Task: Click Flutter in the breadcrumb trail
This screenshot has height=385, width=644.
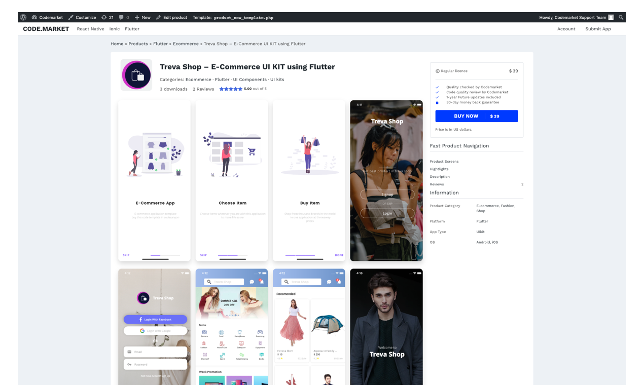Action: (160, 44)
